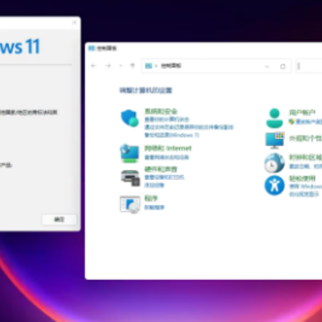
Task: Click change date and time link under Clock
Action: (300, 166)
